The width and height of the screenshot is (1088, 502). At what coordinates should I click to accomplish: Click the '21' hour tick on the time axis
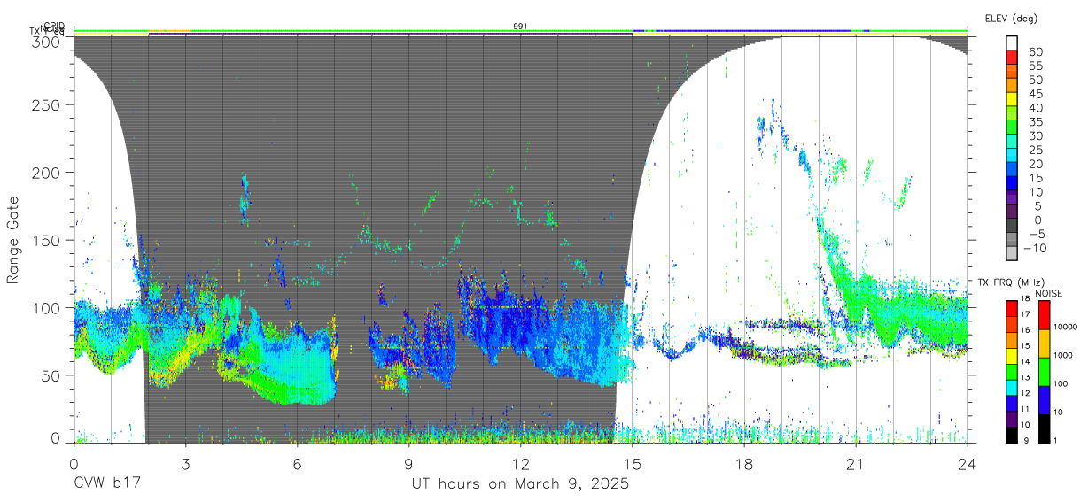pyautogui.click(x=855, y=463)
